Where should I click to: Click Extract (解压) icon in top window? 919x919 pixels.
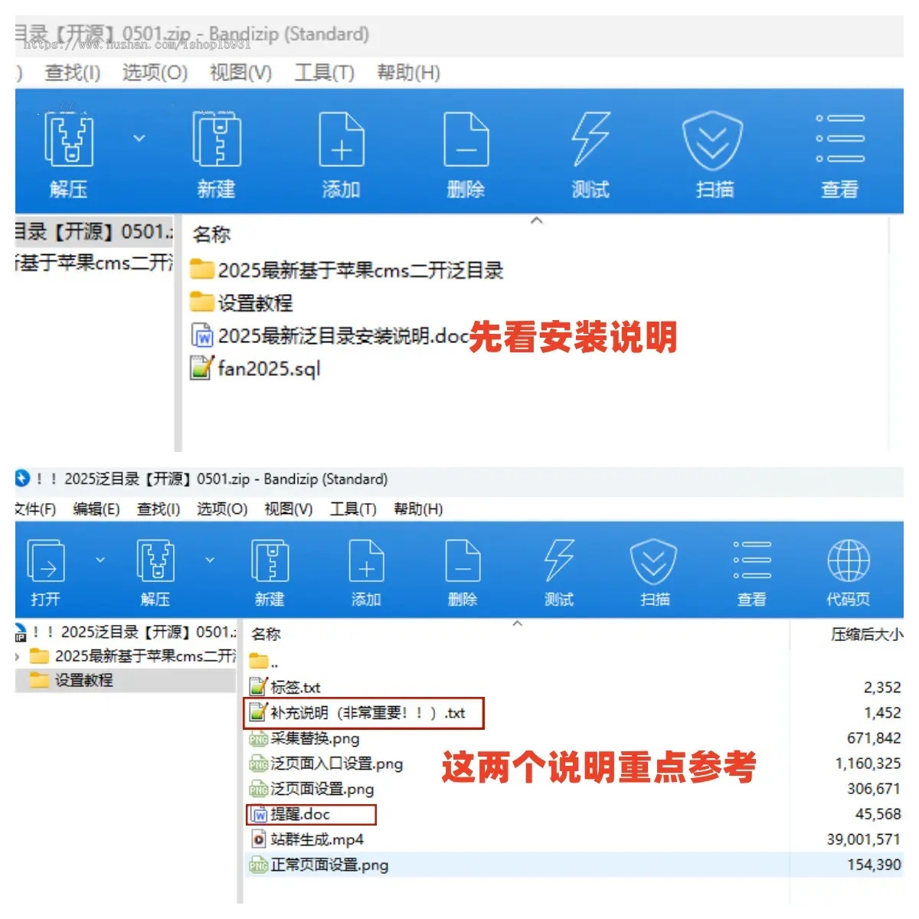pos(69,139)
